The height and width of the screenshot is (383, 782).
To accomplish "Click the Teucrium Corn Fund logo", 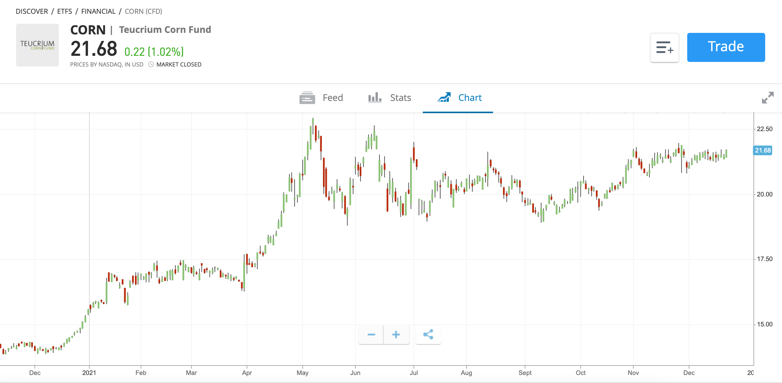I will (x=37, y=45).
